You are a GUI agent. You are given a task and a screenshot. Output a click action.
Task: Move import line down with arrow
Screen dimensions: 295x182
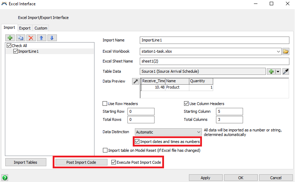(52, 38)
